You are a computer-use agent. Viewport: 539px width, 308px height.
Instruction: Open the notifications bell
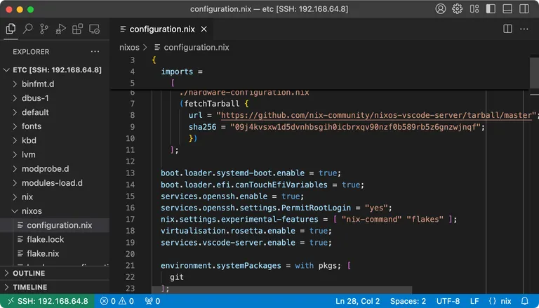click(524, 301)
